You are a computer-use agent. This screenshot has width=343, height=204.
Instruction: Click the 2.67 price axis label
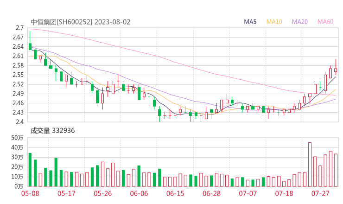18,37
